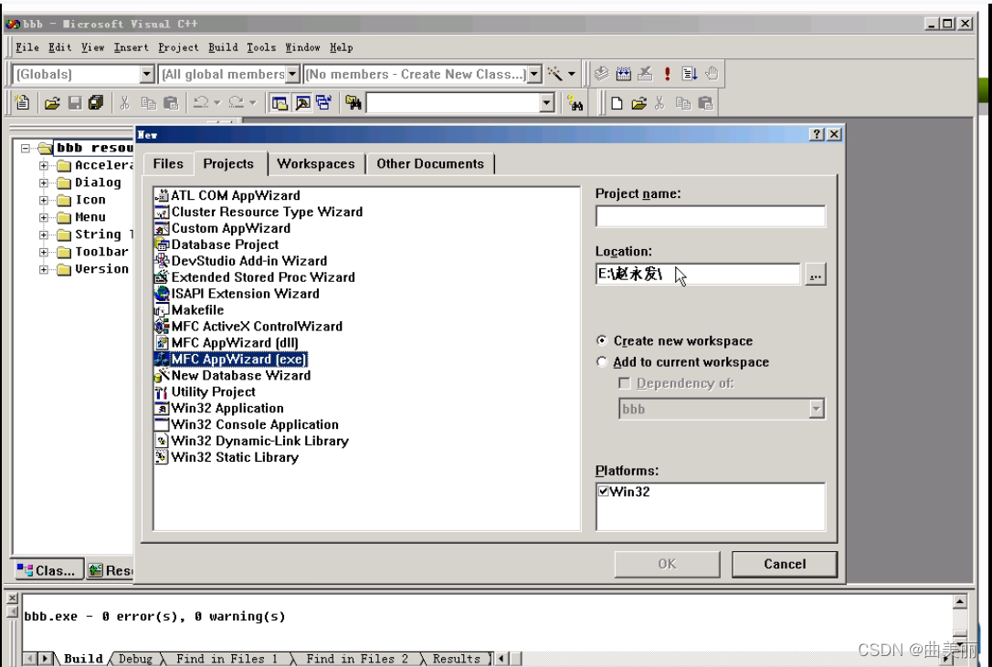The image size is (992, 667).
Task: Switch to the Workspaces tab
Action: click(x=316, y=163)
